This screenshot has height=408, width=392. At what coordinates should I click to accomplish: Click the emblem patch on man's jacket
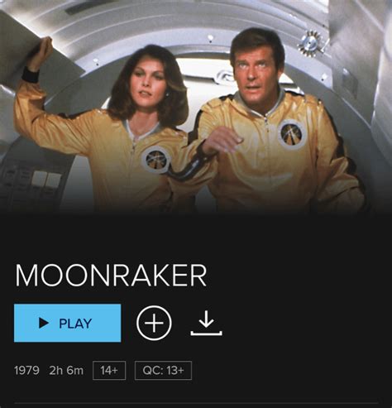[292, 134]
